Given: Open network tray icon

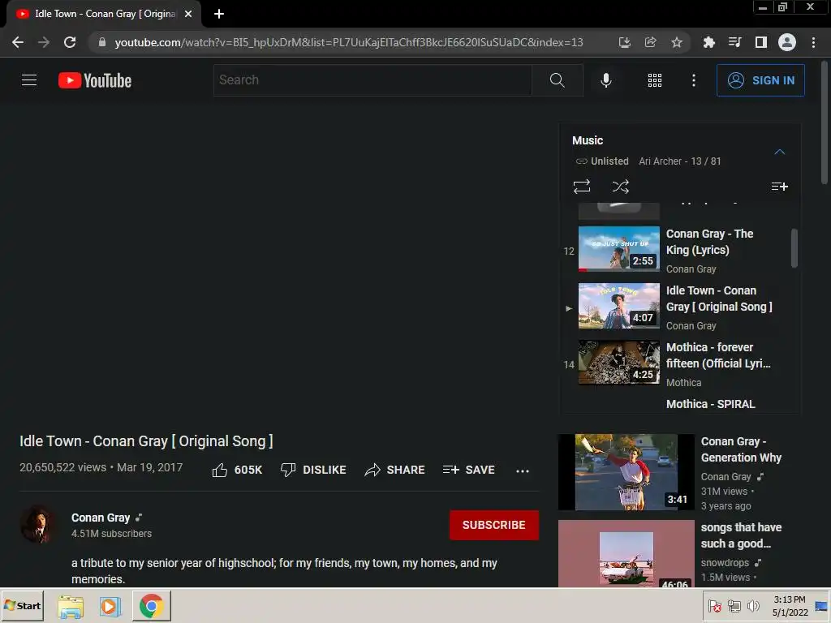Looking at the screenshot, I should pyautogui.click(x=734, y=606).
